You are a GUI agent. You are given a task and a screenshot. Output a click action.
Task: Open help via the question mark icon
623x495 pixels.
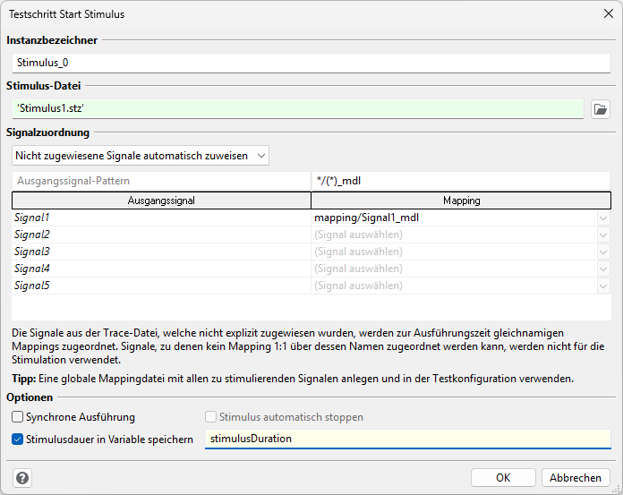[x=22, y=478]
